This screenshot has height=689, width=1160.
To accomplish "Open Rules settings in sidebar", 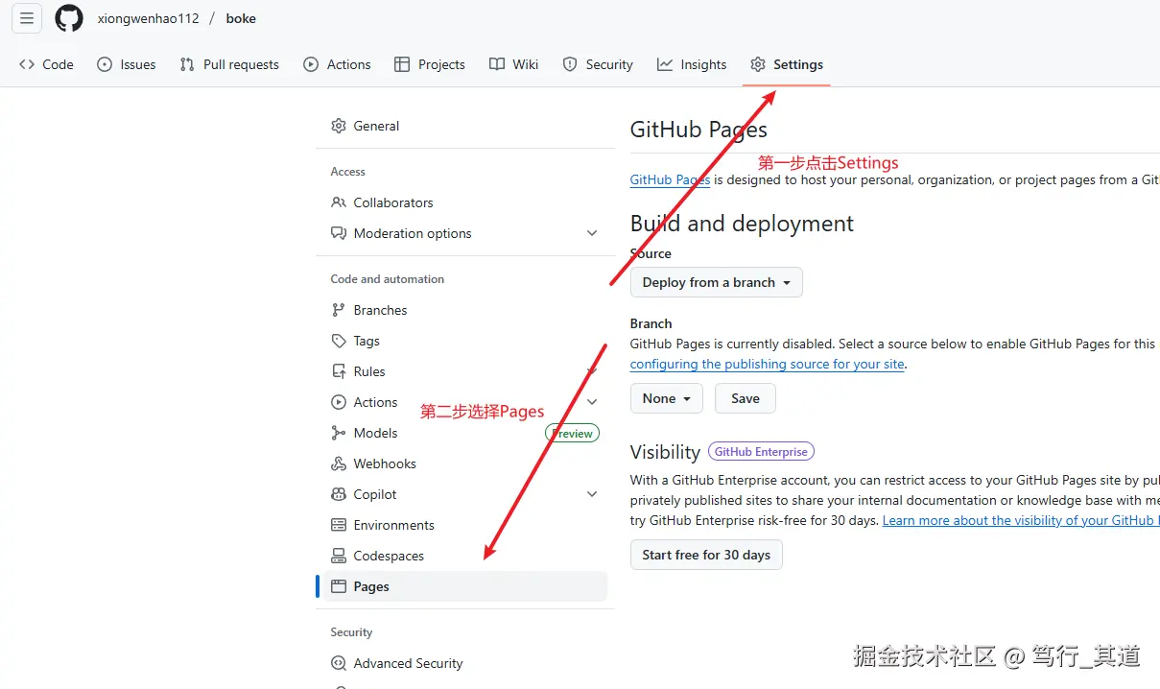I will click(465, 371).
